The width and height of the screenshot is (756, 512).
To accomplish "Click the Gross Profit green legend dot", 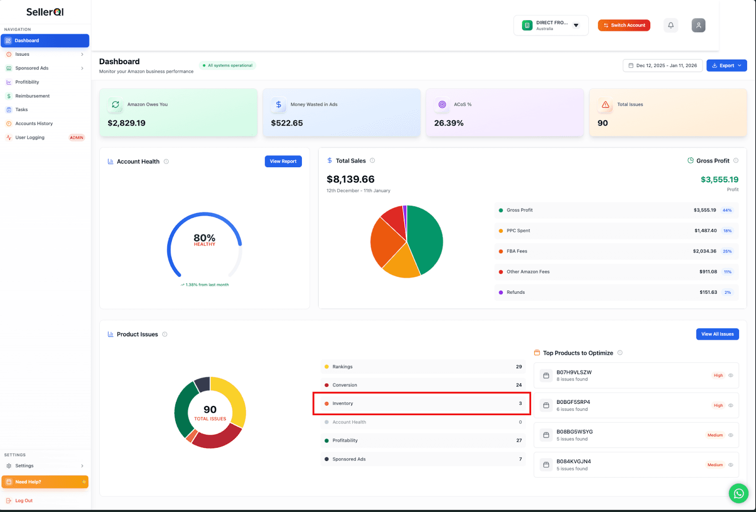I will pyautogui.click(x=501, y=210).
